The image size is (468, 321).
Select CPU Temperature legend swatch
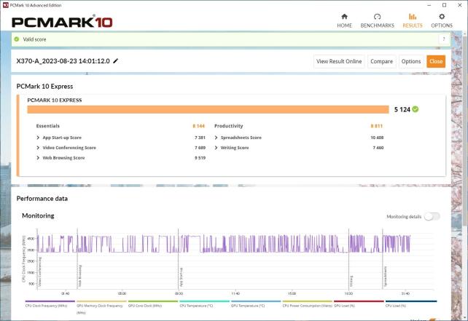point(204,301)
